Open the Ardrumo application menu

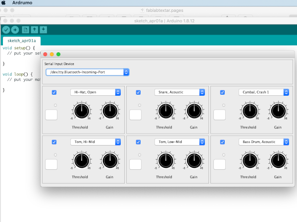point(22,2)
